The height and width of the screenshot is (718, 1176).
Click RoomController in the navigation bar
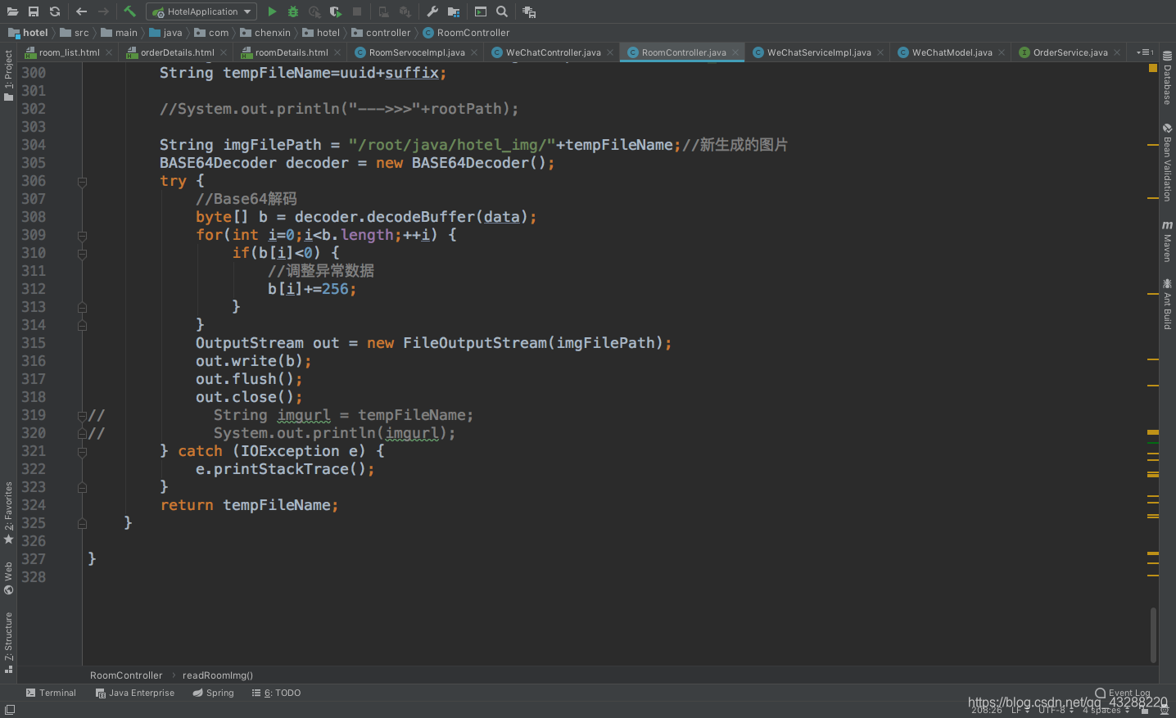point(466,33)
